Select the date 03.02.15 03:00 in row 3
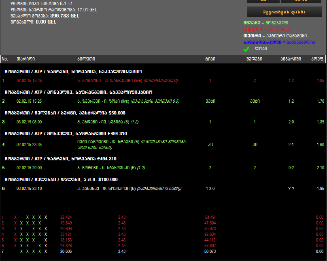This screenshot has width=327, height=261. click(29, 122)
